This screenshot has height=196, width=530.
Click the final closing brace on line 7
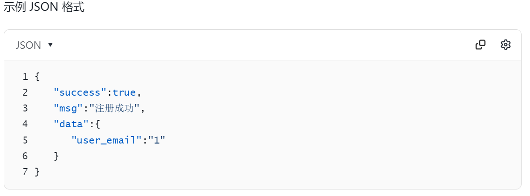pyautogui.click(x=37, y=172)
